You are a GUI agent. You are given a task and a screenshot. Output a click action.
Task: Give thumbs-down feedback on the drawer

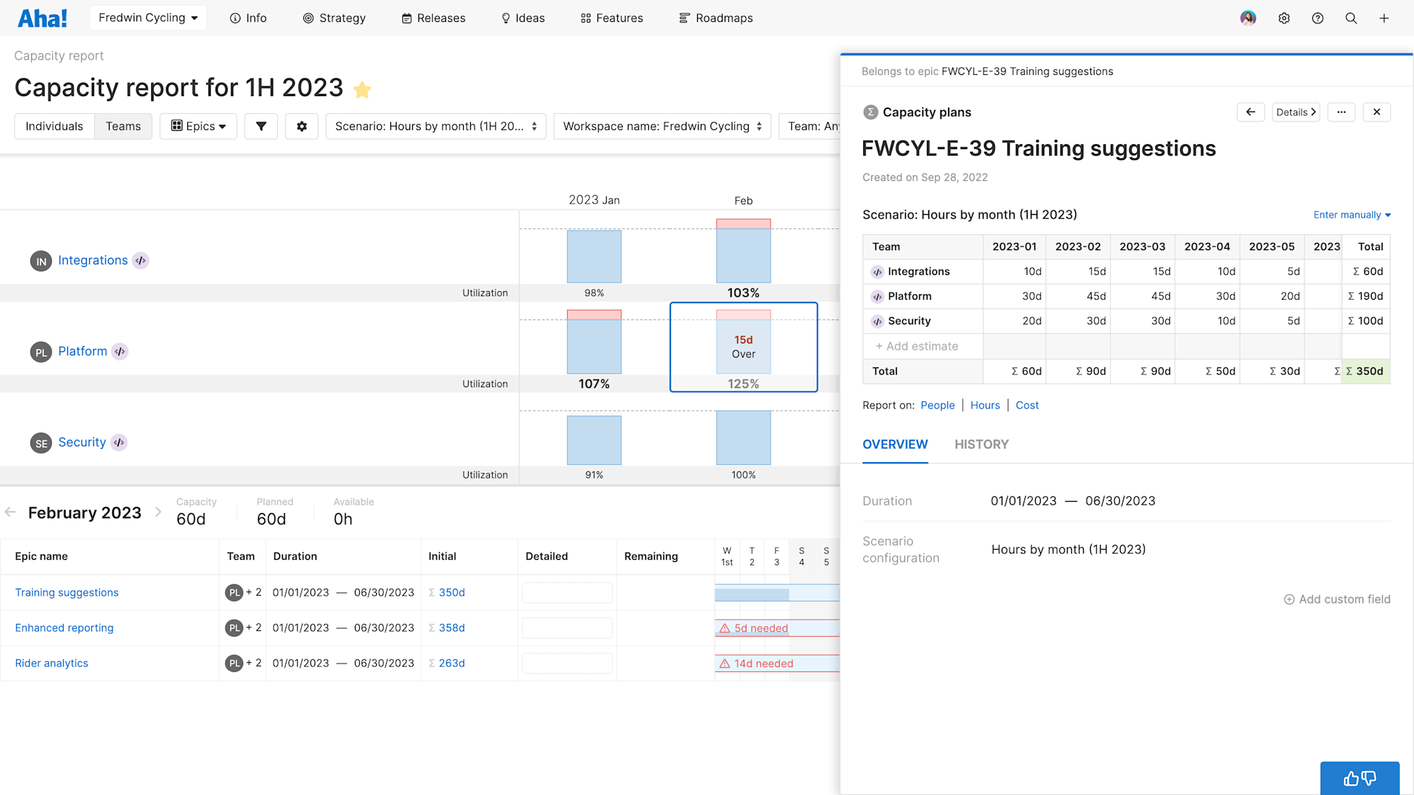click(x=1369, y=778)
